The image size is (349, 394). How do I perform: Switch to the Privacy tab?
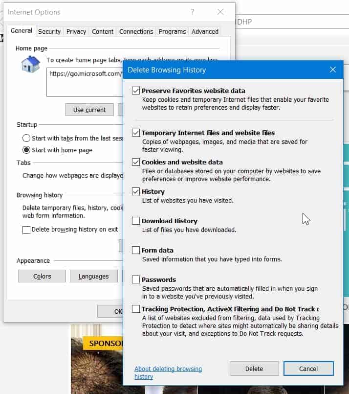76,32
